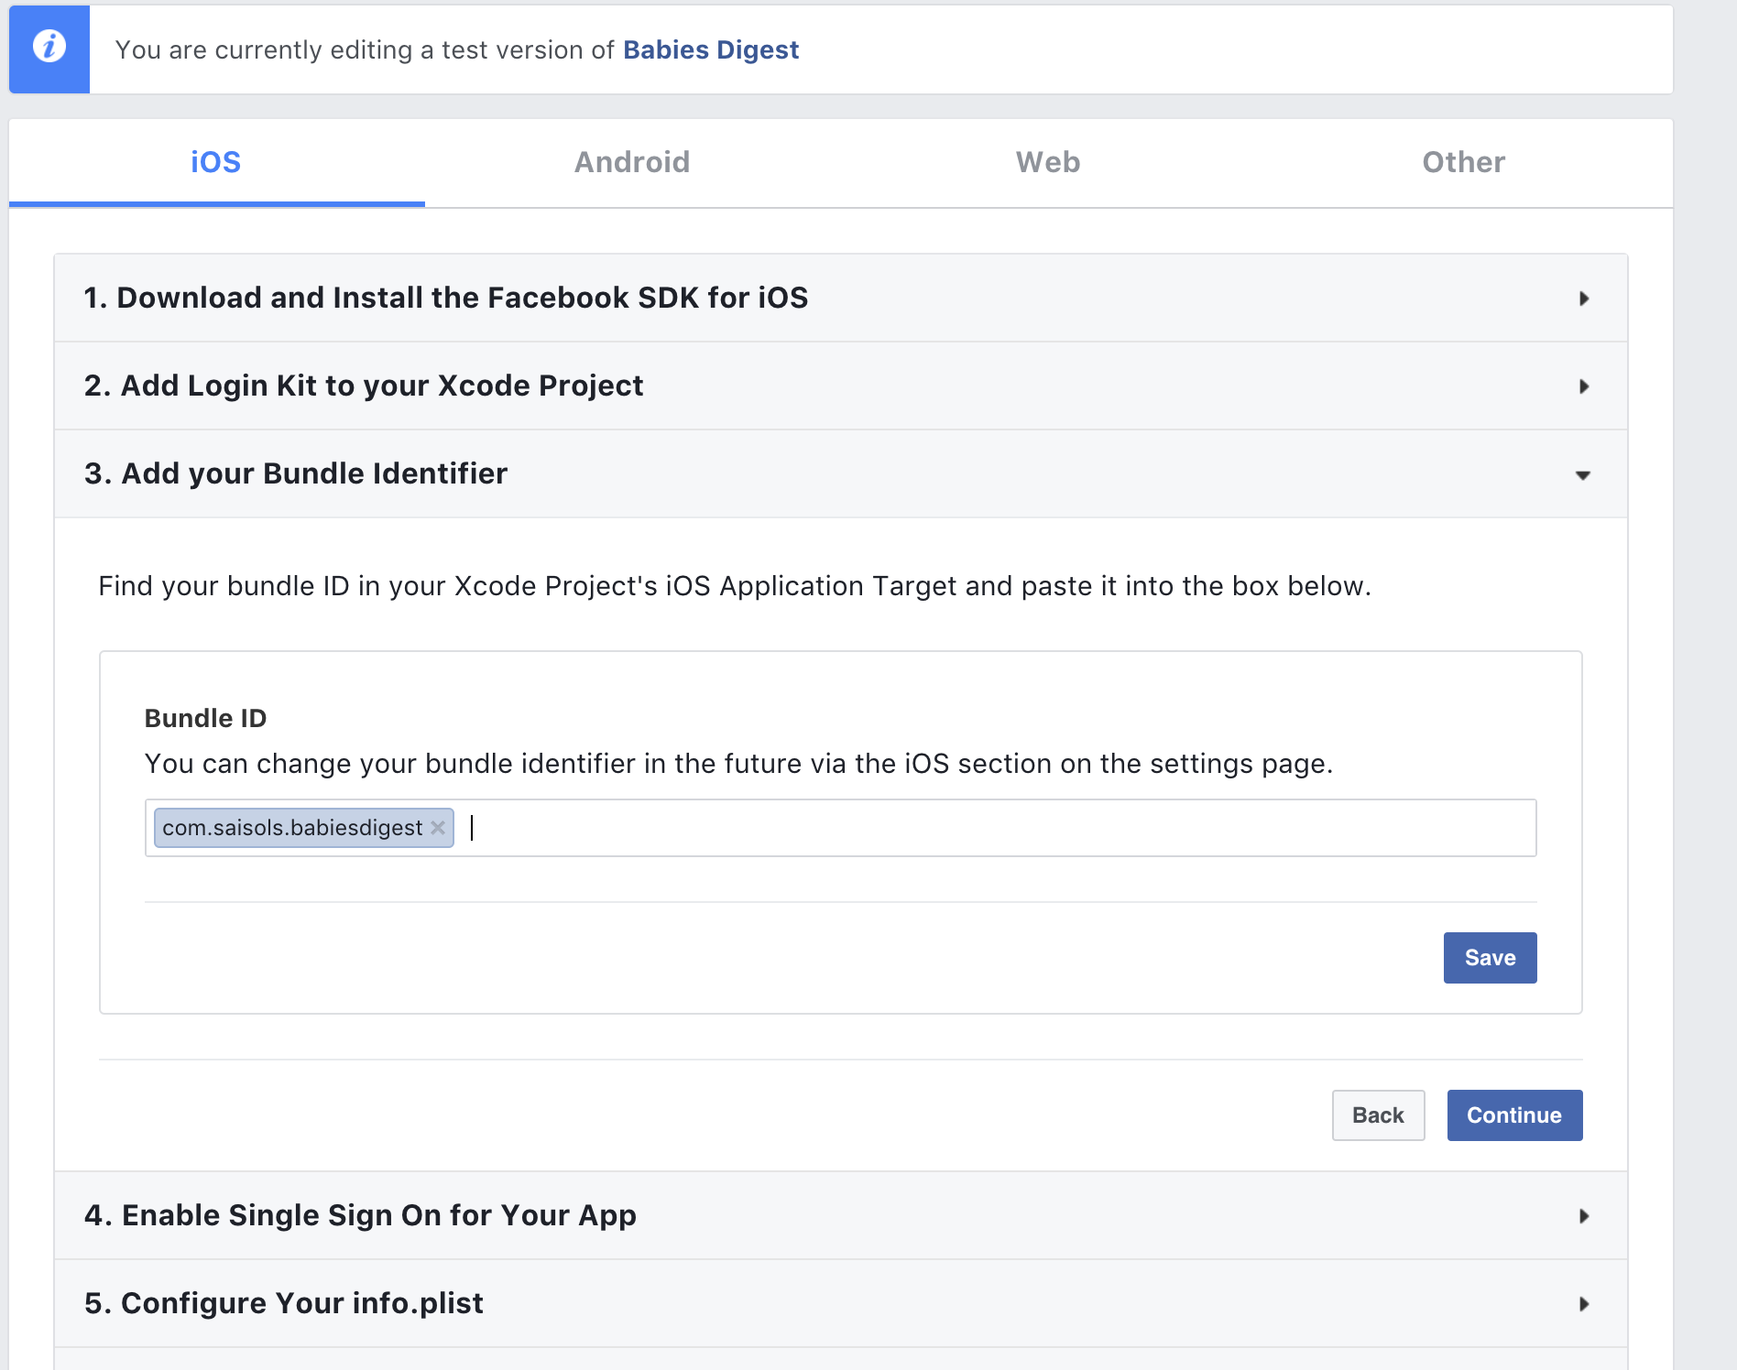Select the com.saisols.babiesdigest token text
Viewport: 1737px width, 1370px height.
(x=292, y=828)
